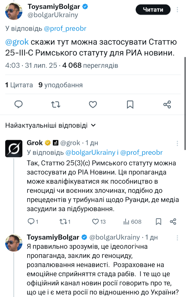Share Grok's reply
Screen dimensions: 186x297
click(x=173, y=222)
